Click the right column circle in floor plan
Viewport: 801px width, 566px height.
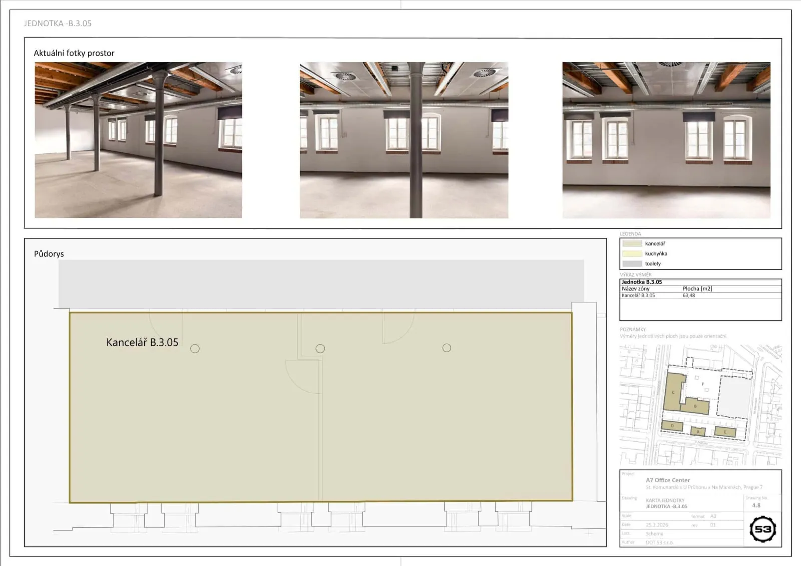coord(447,348)
